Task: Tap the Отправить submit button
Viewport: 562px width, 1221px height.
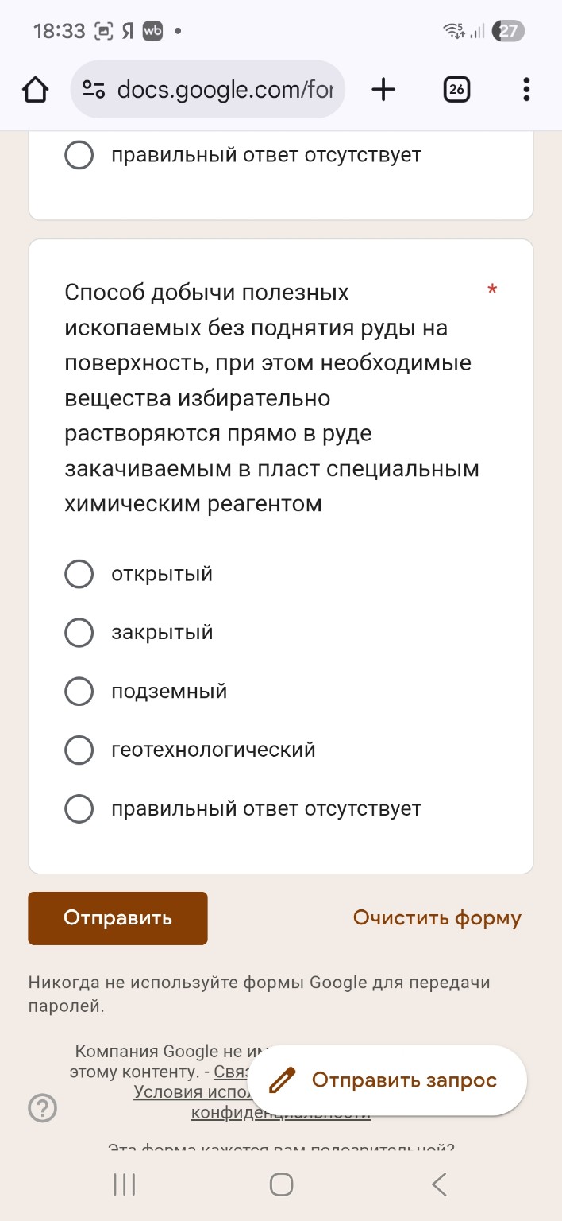Action: tap(117, 918)
